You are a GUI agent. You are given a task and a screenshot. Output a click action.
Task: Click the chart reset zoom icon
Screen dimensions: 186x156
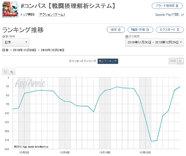click(5, 72)
